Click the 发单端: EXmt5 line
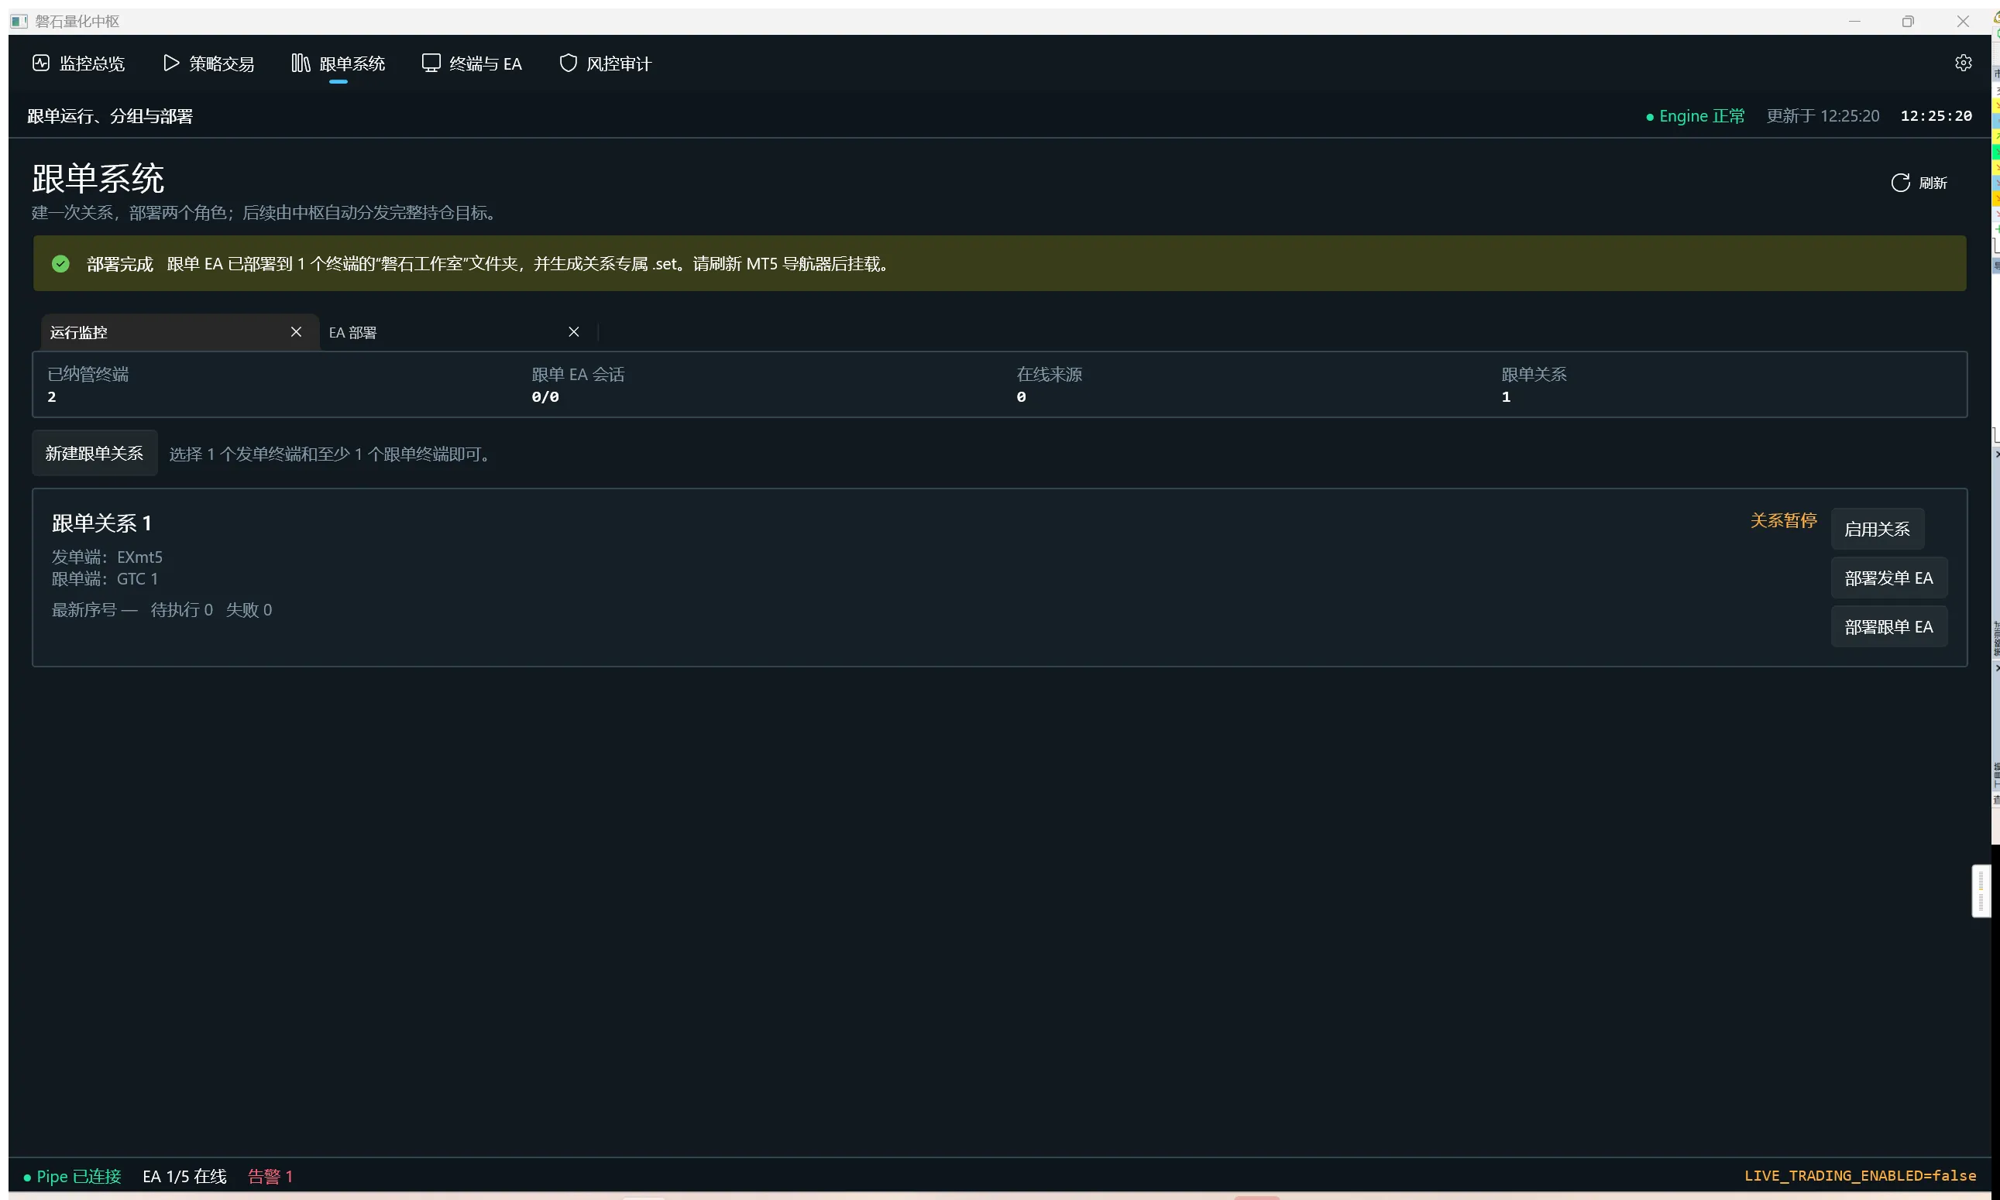 (107, 557)
